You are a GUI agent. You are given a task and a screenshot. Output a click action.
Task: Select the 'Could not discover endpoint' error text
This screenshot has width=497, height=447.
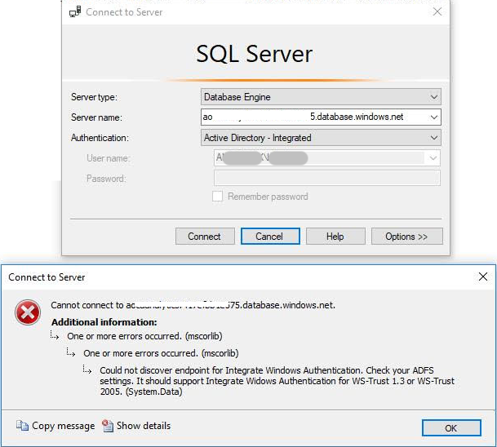277,381
